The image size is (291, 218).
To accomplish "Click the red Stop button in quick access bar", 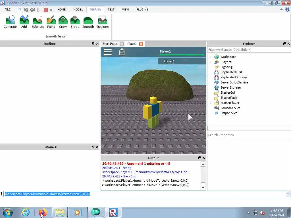I will tap(46, 10).
